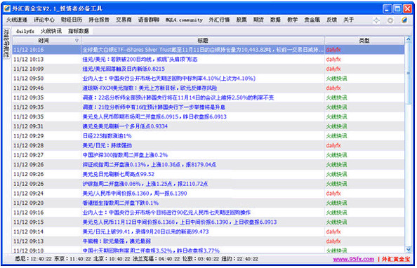Open the 日经225指数涨逾1% headline
This screenshot has height=268, width=417.
pos(107,136)
